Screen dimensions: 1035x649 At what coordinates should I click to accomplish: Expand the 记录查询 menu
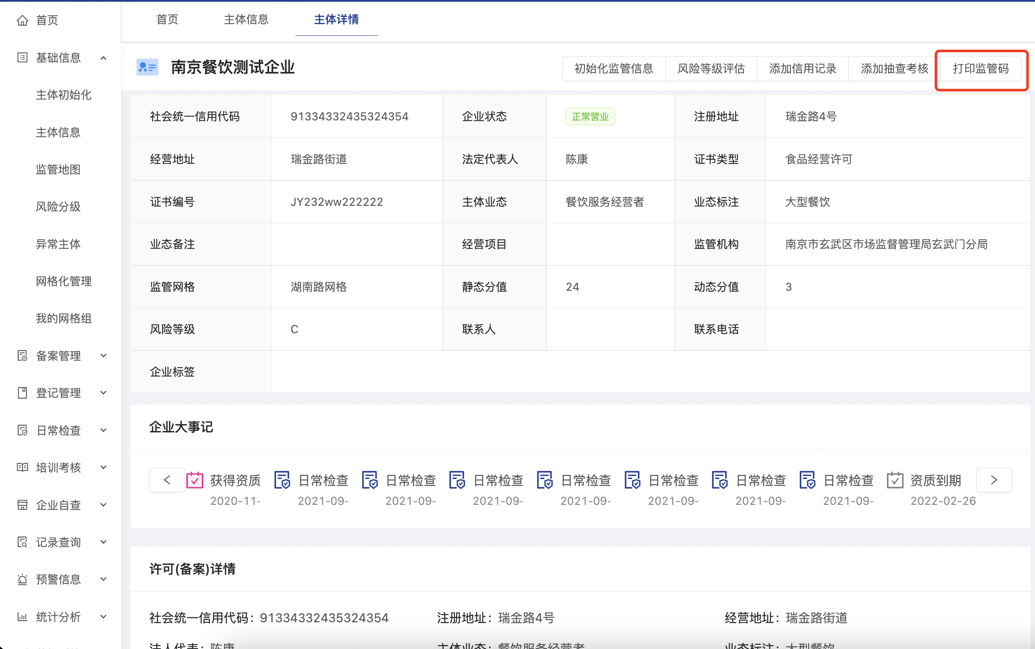pyautogui.click(x=103, y=542)
